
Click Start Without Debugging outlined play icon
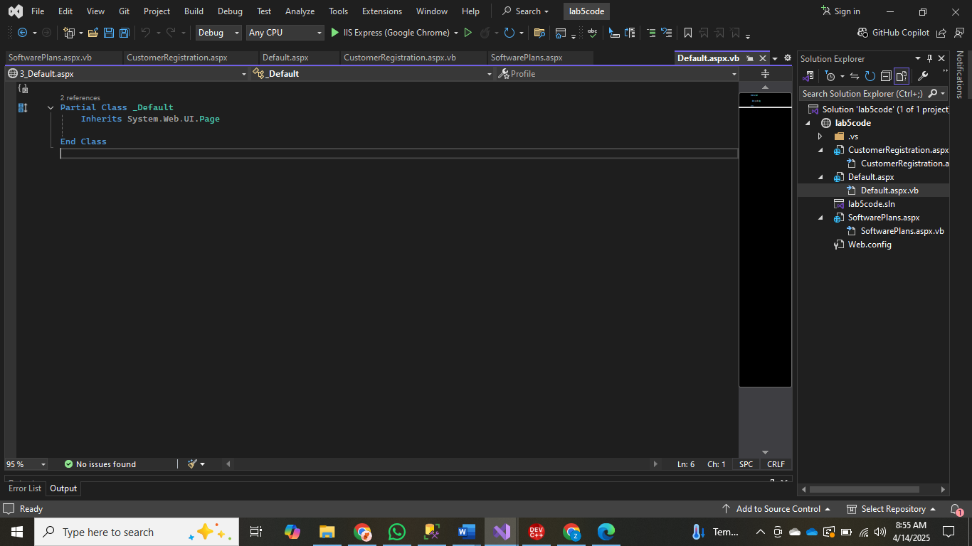(x=467, y=33)
